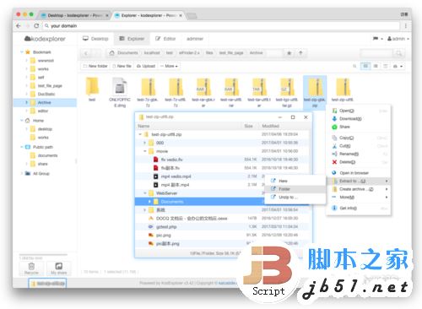
Task: Open the More dropdown menu
Action: 170,66
